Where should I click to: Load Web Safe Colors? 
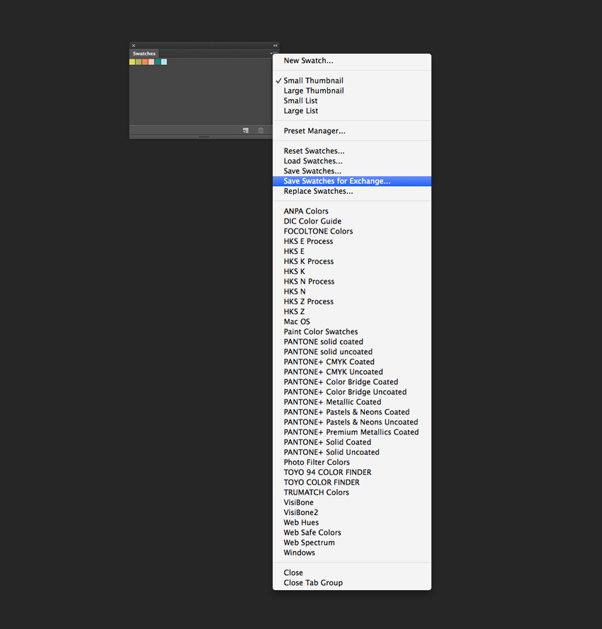(352, 532)
